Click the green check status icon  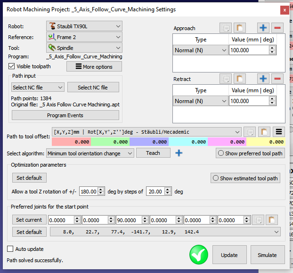click(199, 255)
